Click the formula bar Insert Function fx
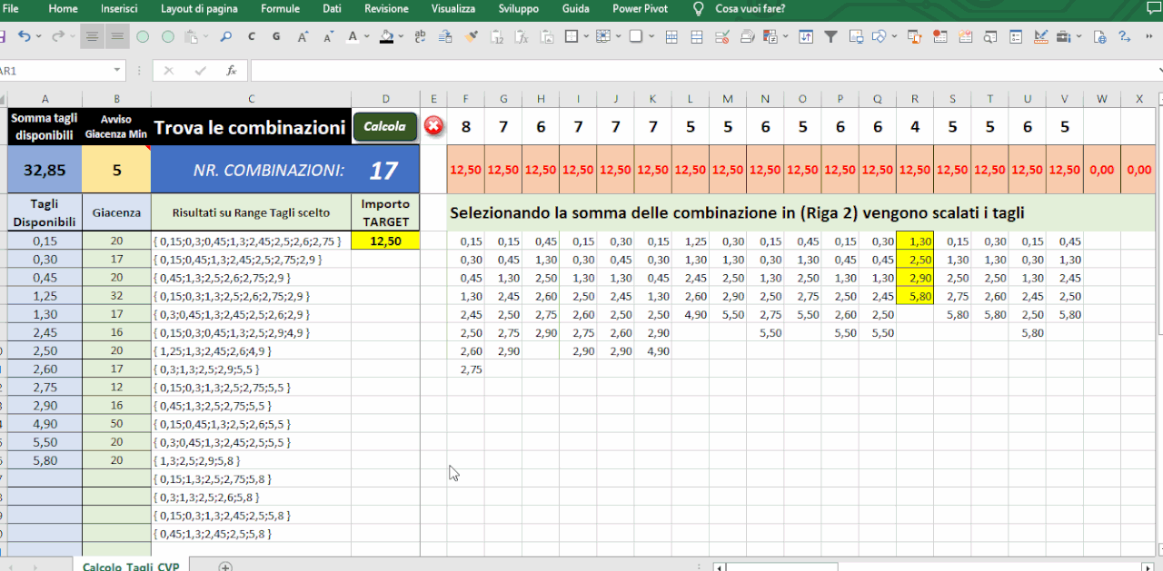Image resolution: width=1163 pixels, height=571 pixels. (x=232, y=71)
